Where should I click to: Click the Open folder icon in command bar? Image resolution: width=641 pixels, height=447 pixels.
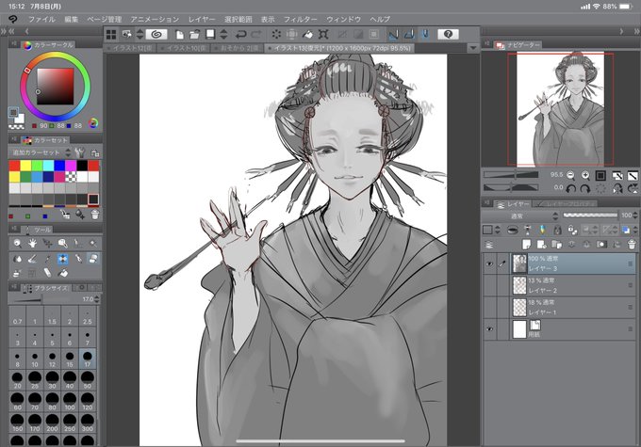[x=194, y=35]
